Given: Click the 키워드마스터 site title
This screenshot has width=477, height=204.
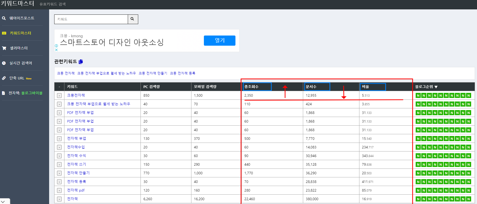Looking at the screenshot, I should tap(17, 4).
